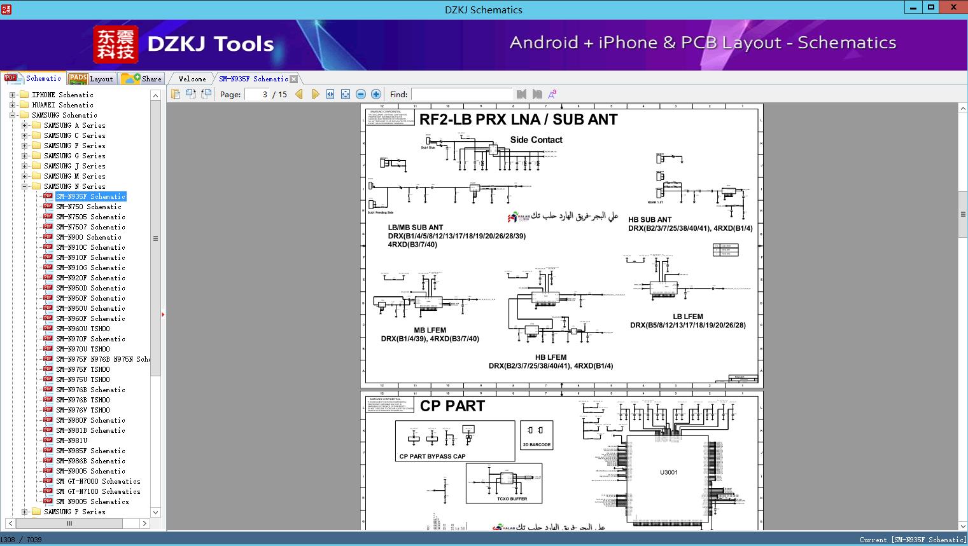Click the RF2-LB PRX LNA schematic page
Viewport: 968px width, 546px height.
click(x=562, y=246)
